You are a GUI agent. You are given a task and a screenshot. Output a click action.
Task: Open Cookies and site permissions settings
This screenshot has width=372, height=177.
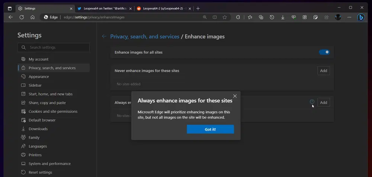[x=53, y=111]
